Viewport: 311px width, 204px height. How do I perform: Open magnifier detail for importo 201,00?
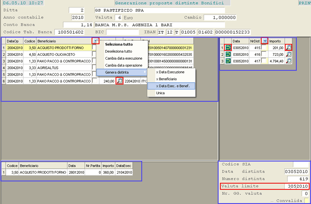pyautogui.click(x=289, y=47)
